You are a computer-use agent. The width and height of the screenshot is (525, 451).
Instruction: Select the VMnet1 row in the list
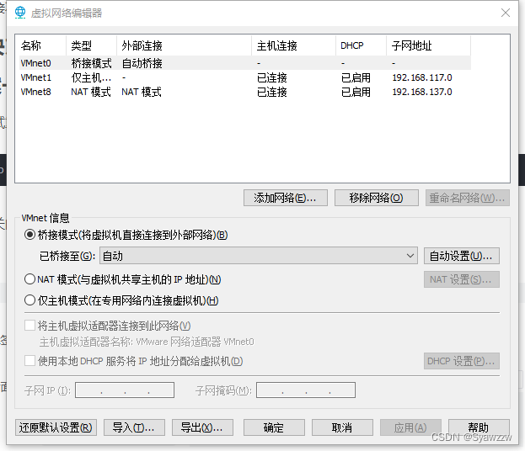pyautogui.click(x=245, y=77)
